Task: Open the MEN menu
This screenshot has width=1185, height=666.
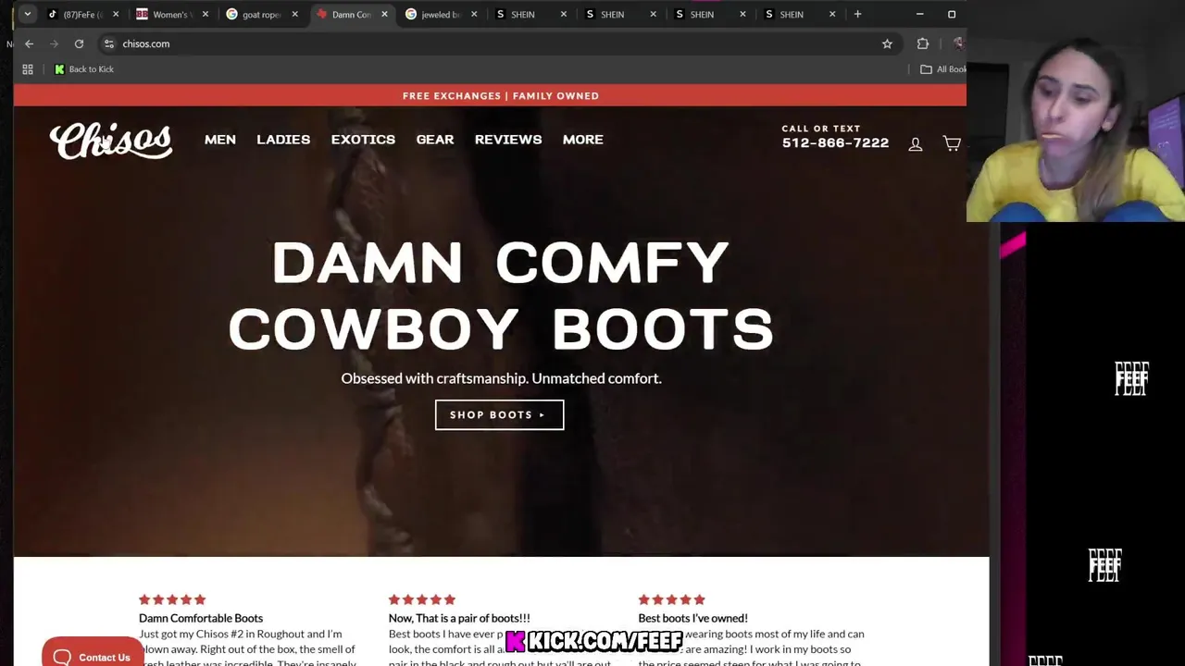Action: pyautogui.click(x=220, y=140)
